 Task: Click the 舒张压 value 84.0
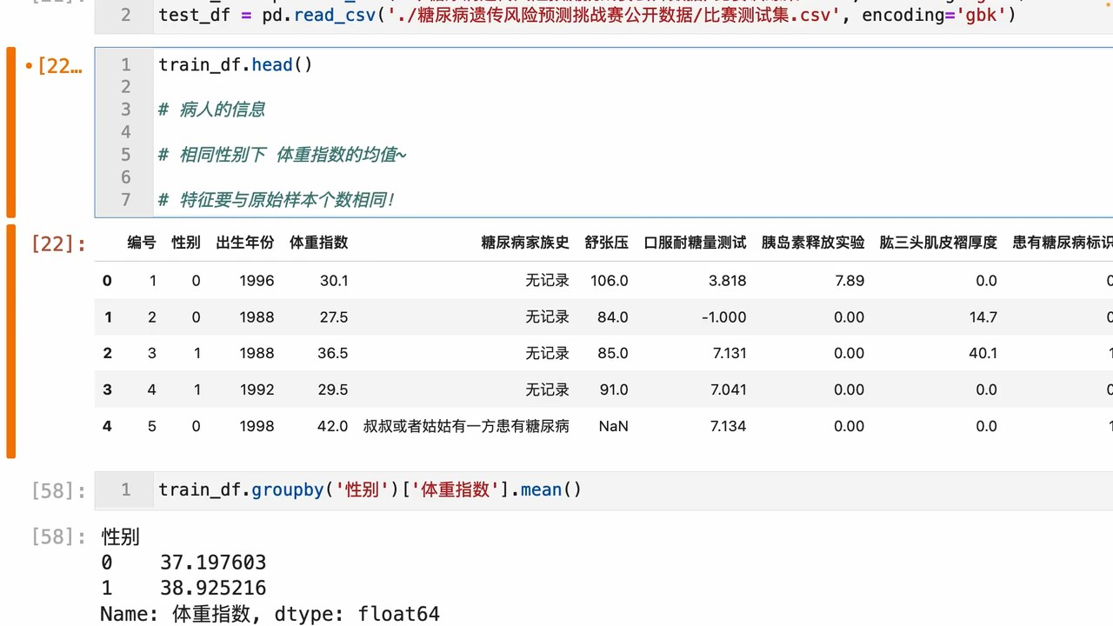point(613,317)
